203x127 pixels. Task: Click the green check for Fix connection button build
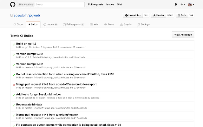point(14,125)
